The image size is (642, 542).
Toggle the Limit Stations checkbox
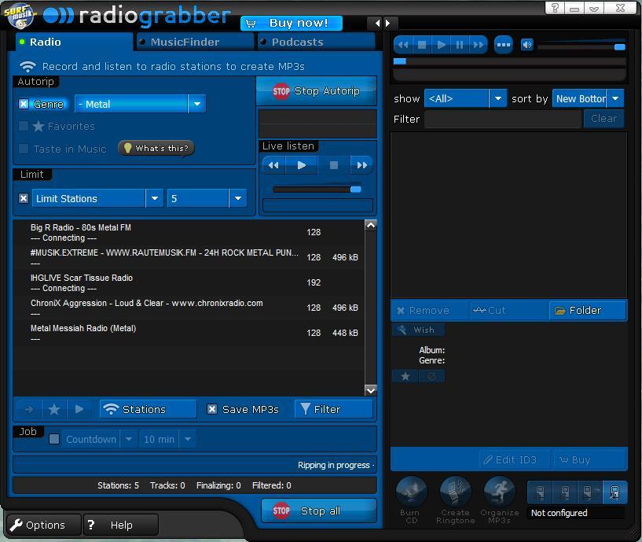pyautogui.click(x=24, y=198)
